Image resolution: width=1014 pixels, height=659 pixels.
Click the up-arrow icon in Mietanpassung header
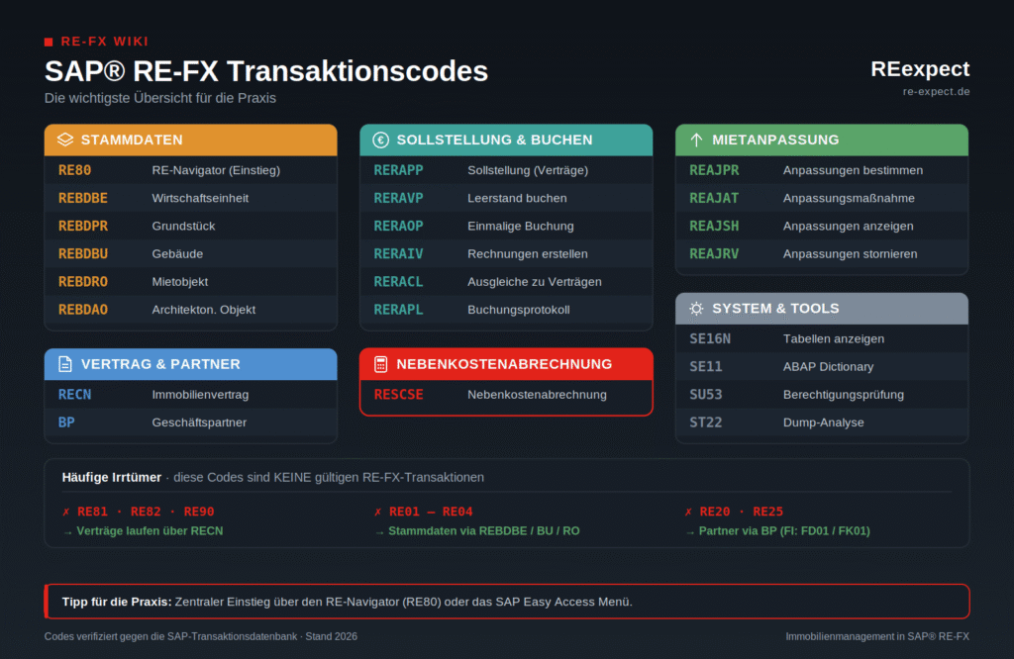tap(696, 140)
